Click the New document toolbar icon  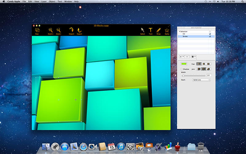coord(37,30)
